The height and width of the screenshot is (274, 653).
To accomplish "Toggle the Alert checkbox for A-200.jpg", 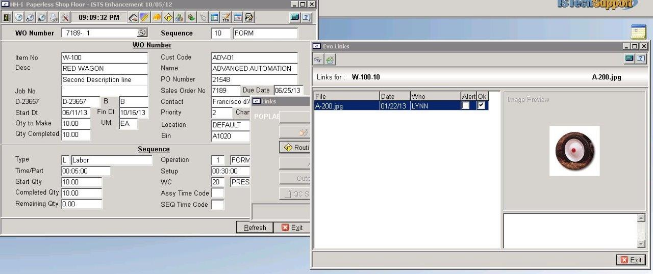I will (466, 105).
